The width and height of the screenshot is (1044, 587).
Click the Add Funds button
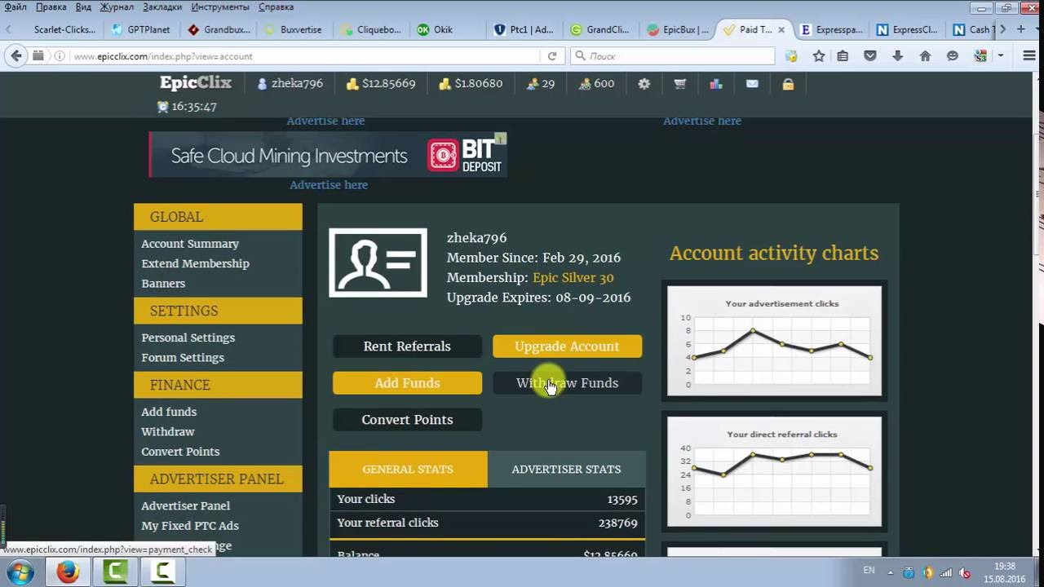[407, 383]
